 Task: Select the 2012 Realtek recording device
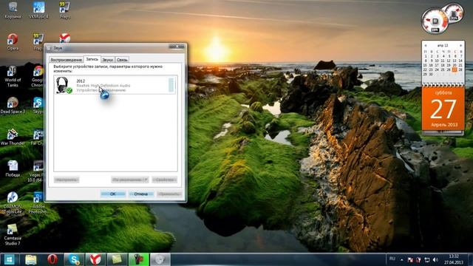point(115,85)
